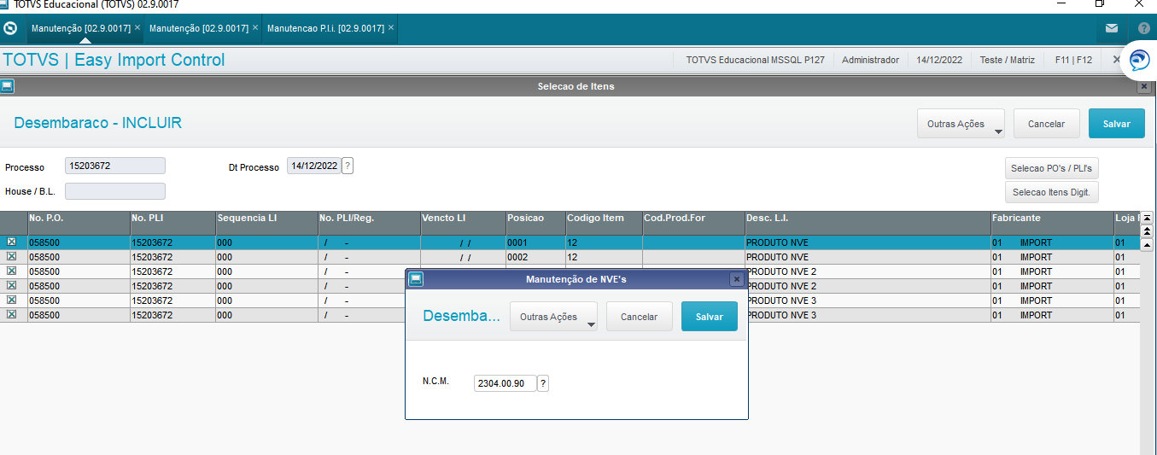Select Posicao cell 0001

point(535,242)
